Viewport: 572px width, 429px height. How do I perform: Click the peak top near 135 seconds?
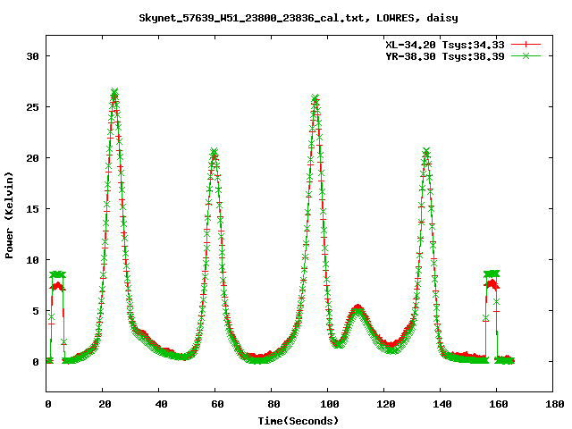426,152
